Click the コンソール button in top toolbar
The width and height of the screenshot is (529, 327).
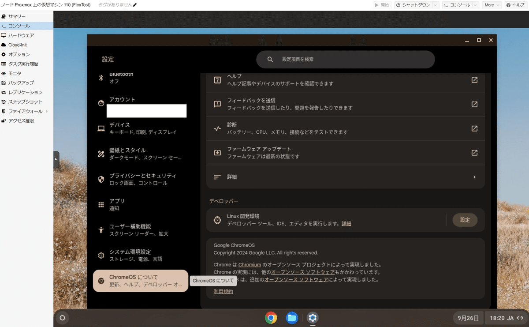click(457, 5)
